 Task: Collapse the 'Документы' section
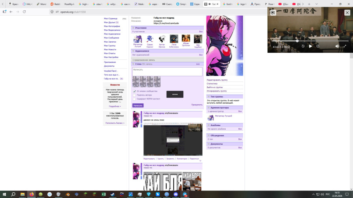click(x=209, y=143)
